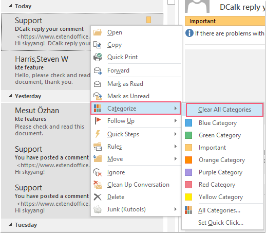Click the Follow Up red flag icon

click(x=98, y=121)
